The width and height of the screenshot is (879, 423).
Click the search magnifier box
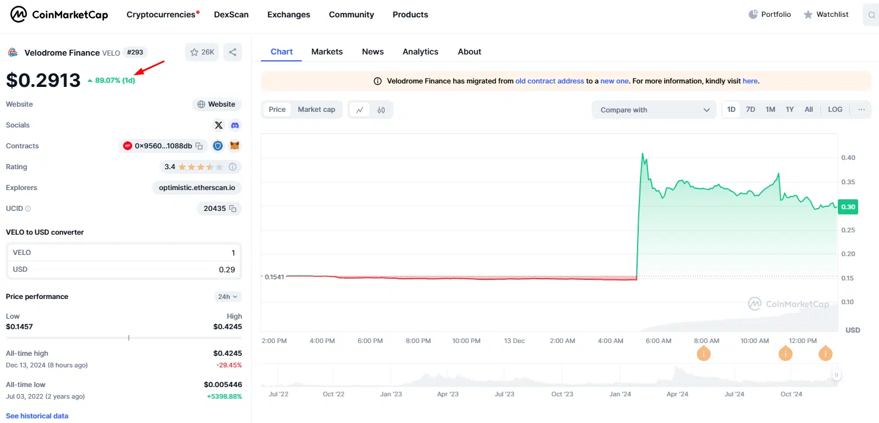[871, 15]
